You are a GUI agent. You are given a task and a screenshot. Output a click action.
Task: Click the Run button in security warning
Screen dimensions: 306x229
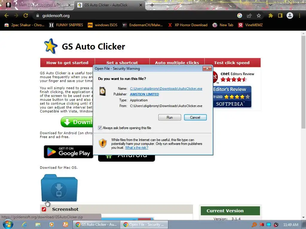170,117
